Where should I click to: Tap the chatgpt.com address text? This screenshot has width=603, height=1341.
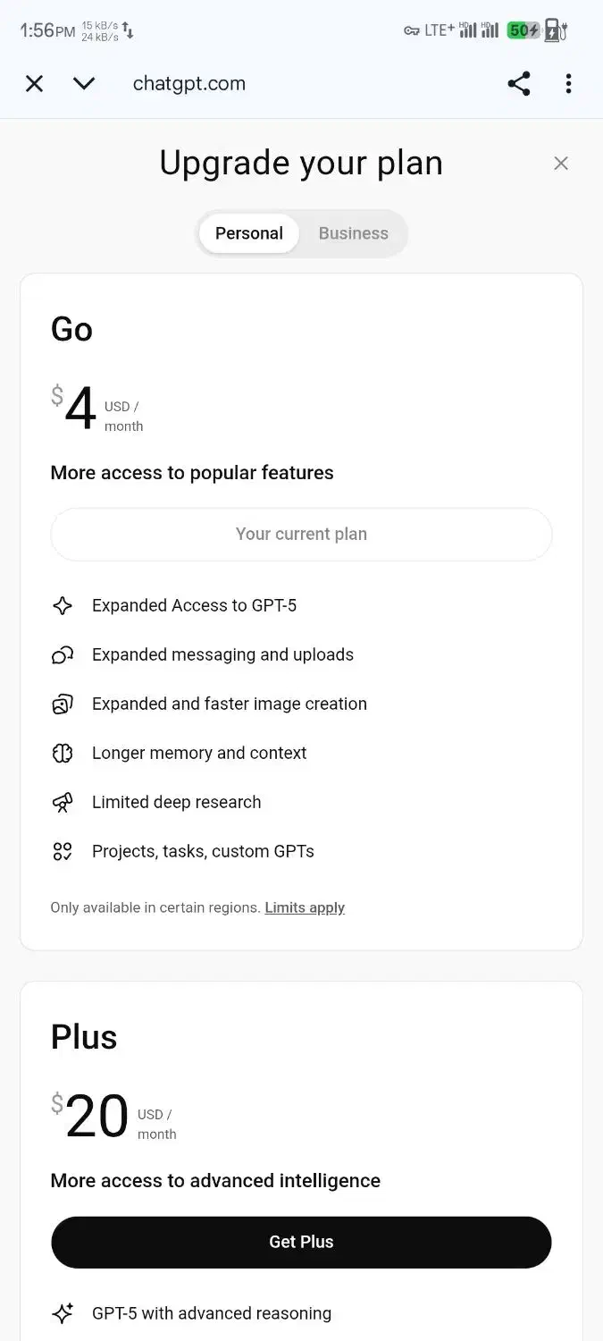coord(189,84)
